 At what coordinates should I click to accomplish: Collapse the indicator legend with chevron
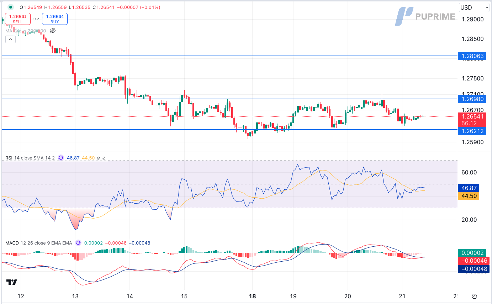click(10, 40)
